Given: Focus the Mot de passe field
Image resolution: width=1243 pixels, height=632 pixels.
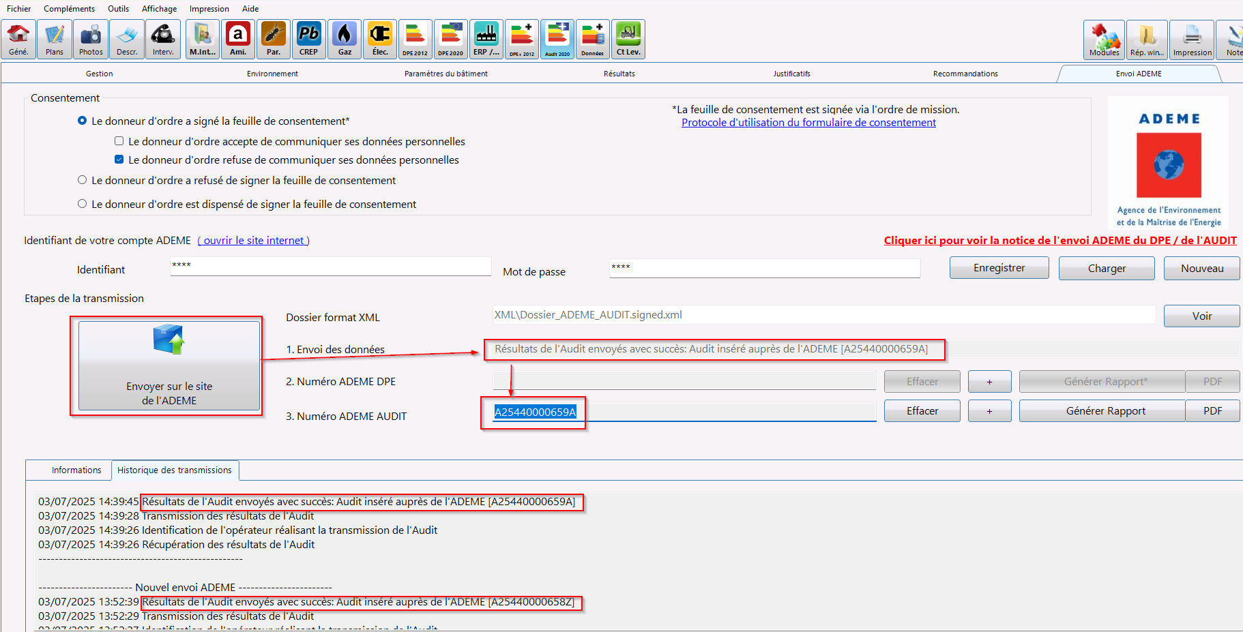Looking at the screenshot, I should [765, 268].
